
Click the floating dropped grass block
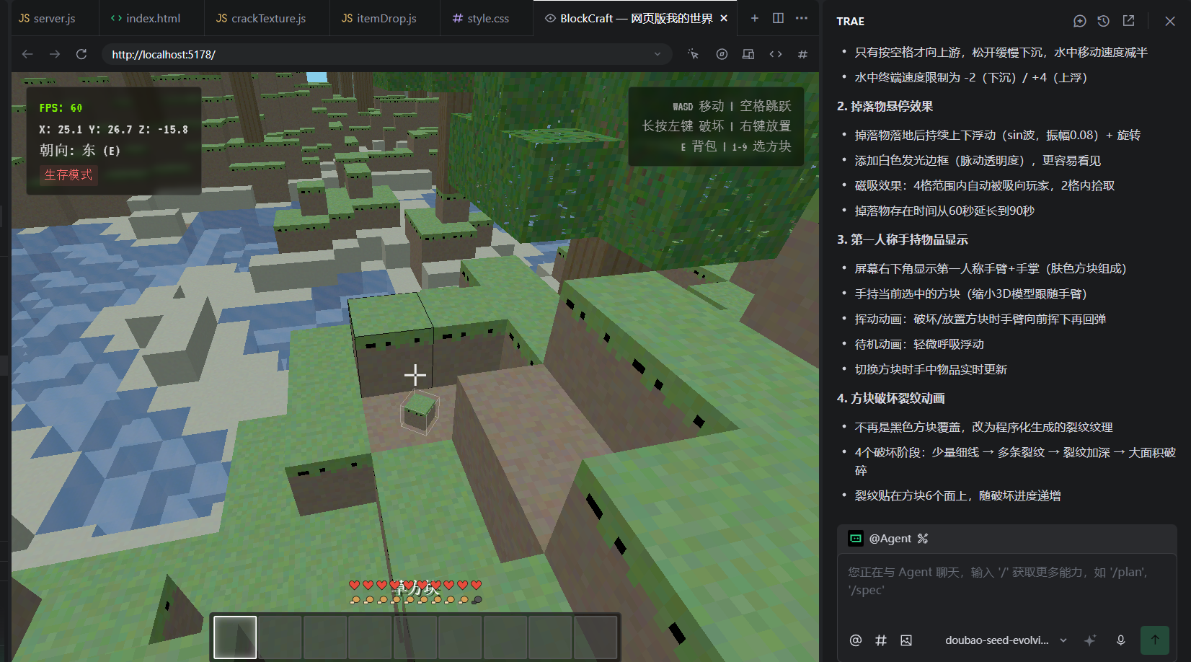(420, 412)
